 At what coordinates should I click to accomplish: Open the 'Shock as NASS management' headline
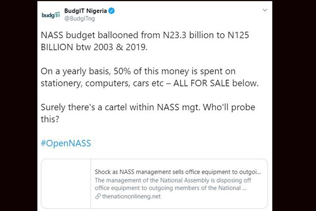(x=178, y=172)
